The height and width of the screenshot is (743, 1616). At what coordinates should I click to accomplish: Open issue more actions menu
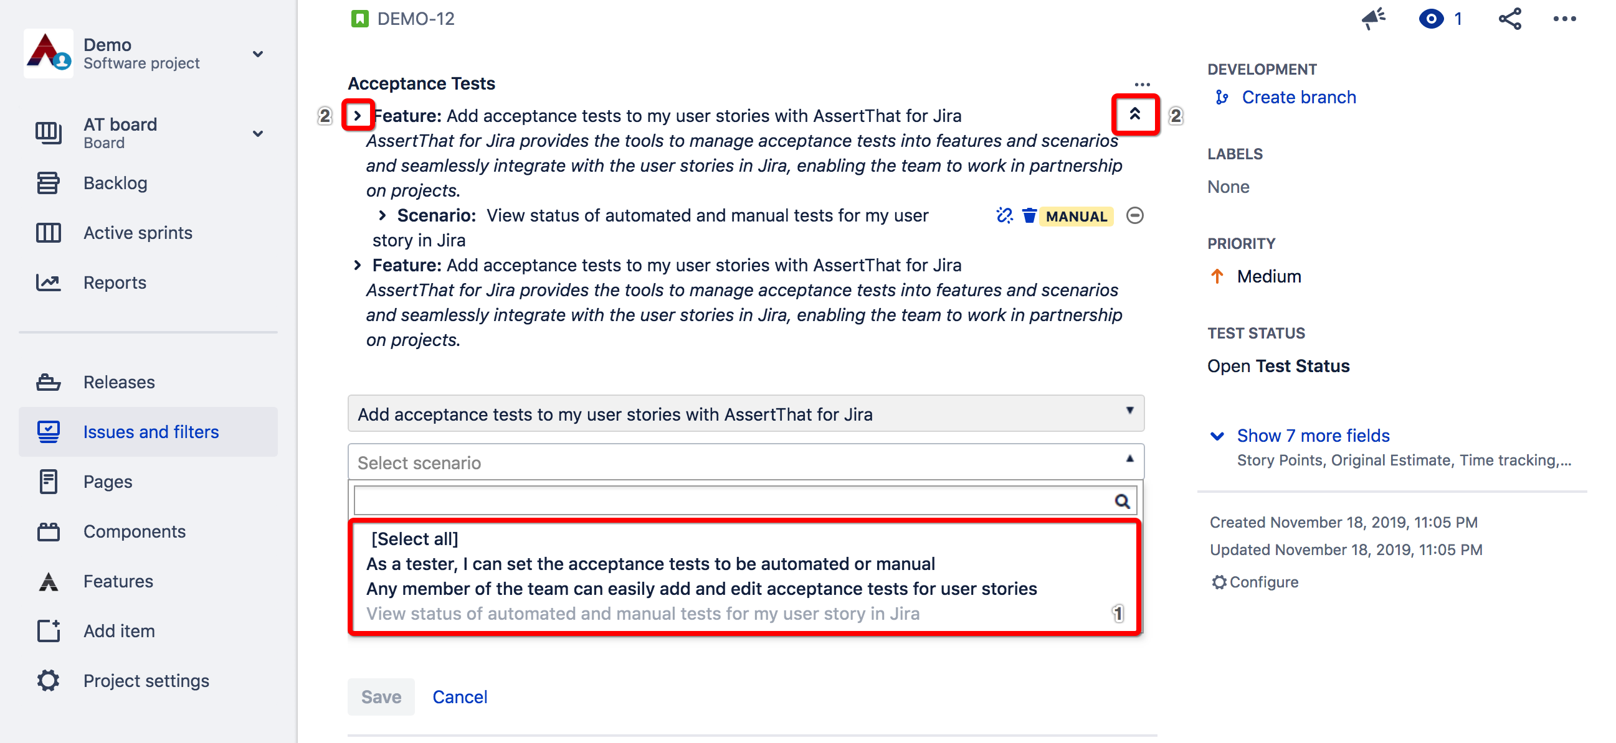[x=1564, y=19]
